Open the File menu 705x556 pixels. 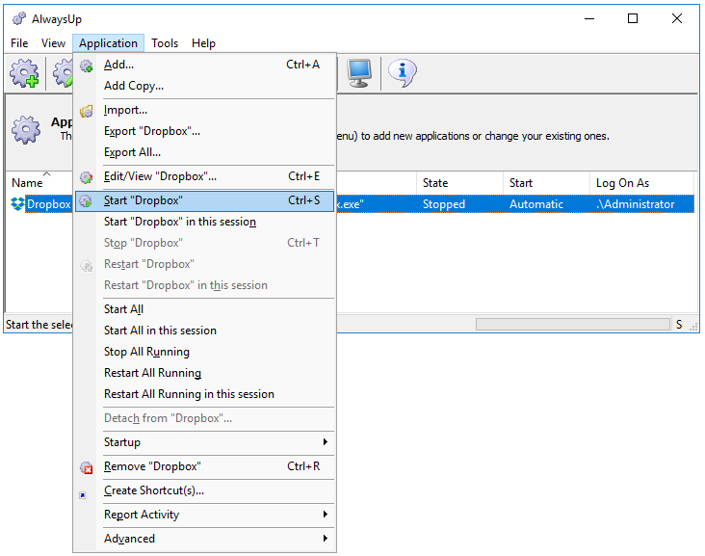coord(19,43)
